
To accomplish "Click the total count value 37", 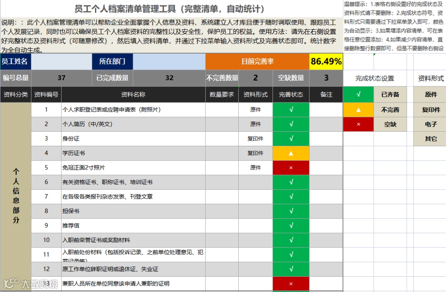I will tap(62, 78).
